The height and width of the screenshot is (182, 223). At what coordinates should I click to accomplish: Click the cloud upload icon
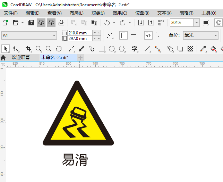click(51, 23)
